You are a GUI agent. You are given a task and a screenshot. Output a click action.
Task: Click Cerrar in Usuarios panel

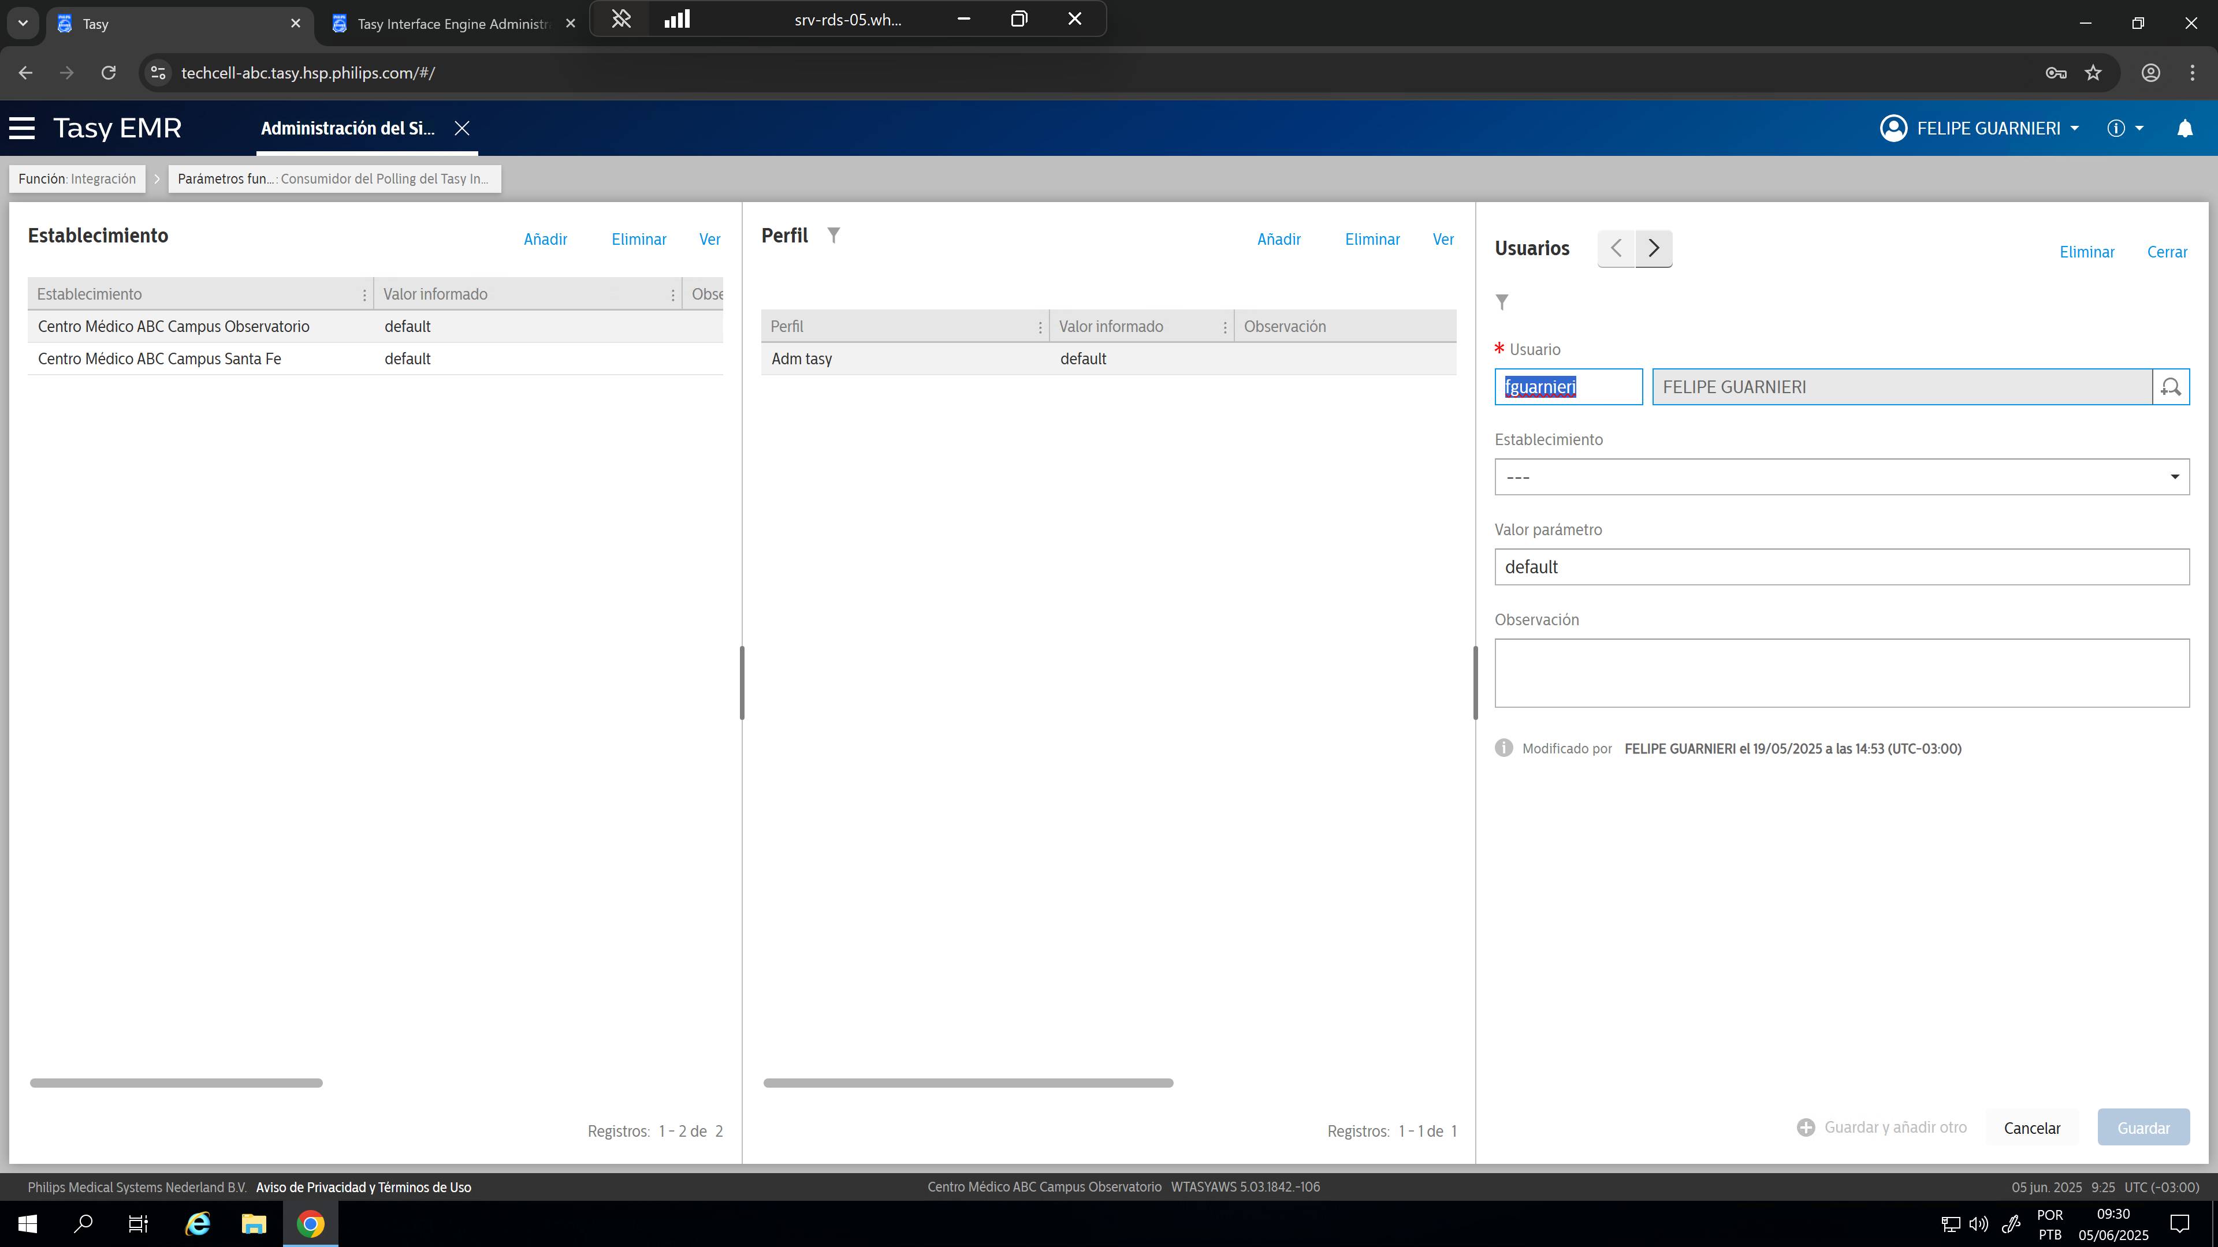(x=2167, y=252)
